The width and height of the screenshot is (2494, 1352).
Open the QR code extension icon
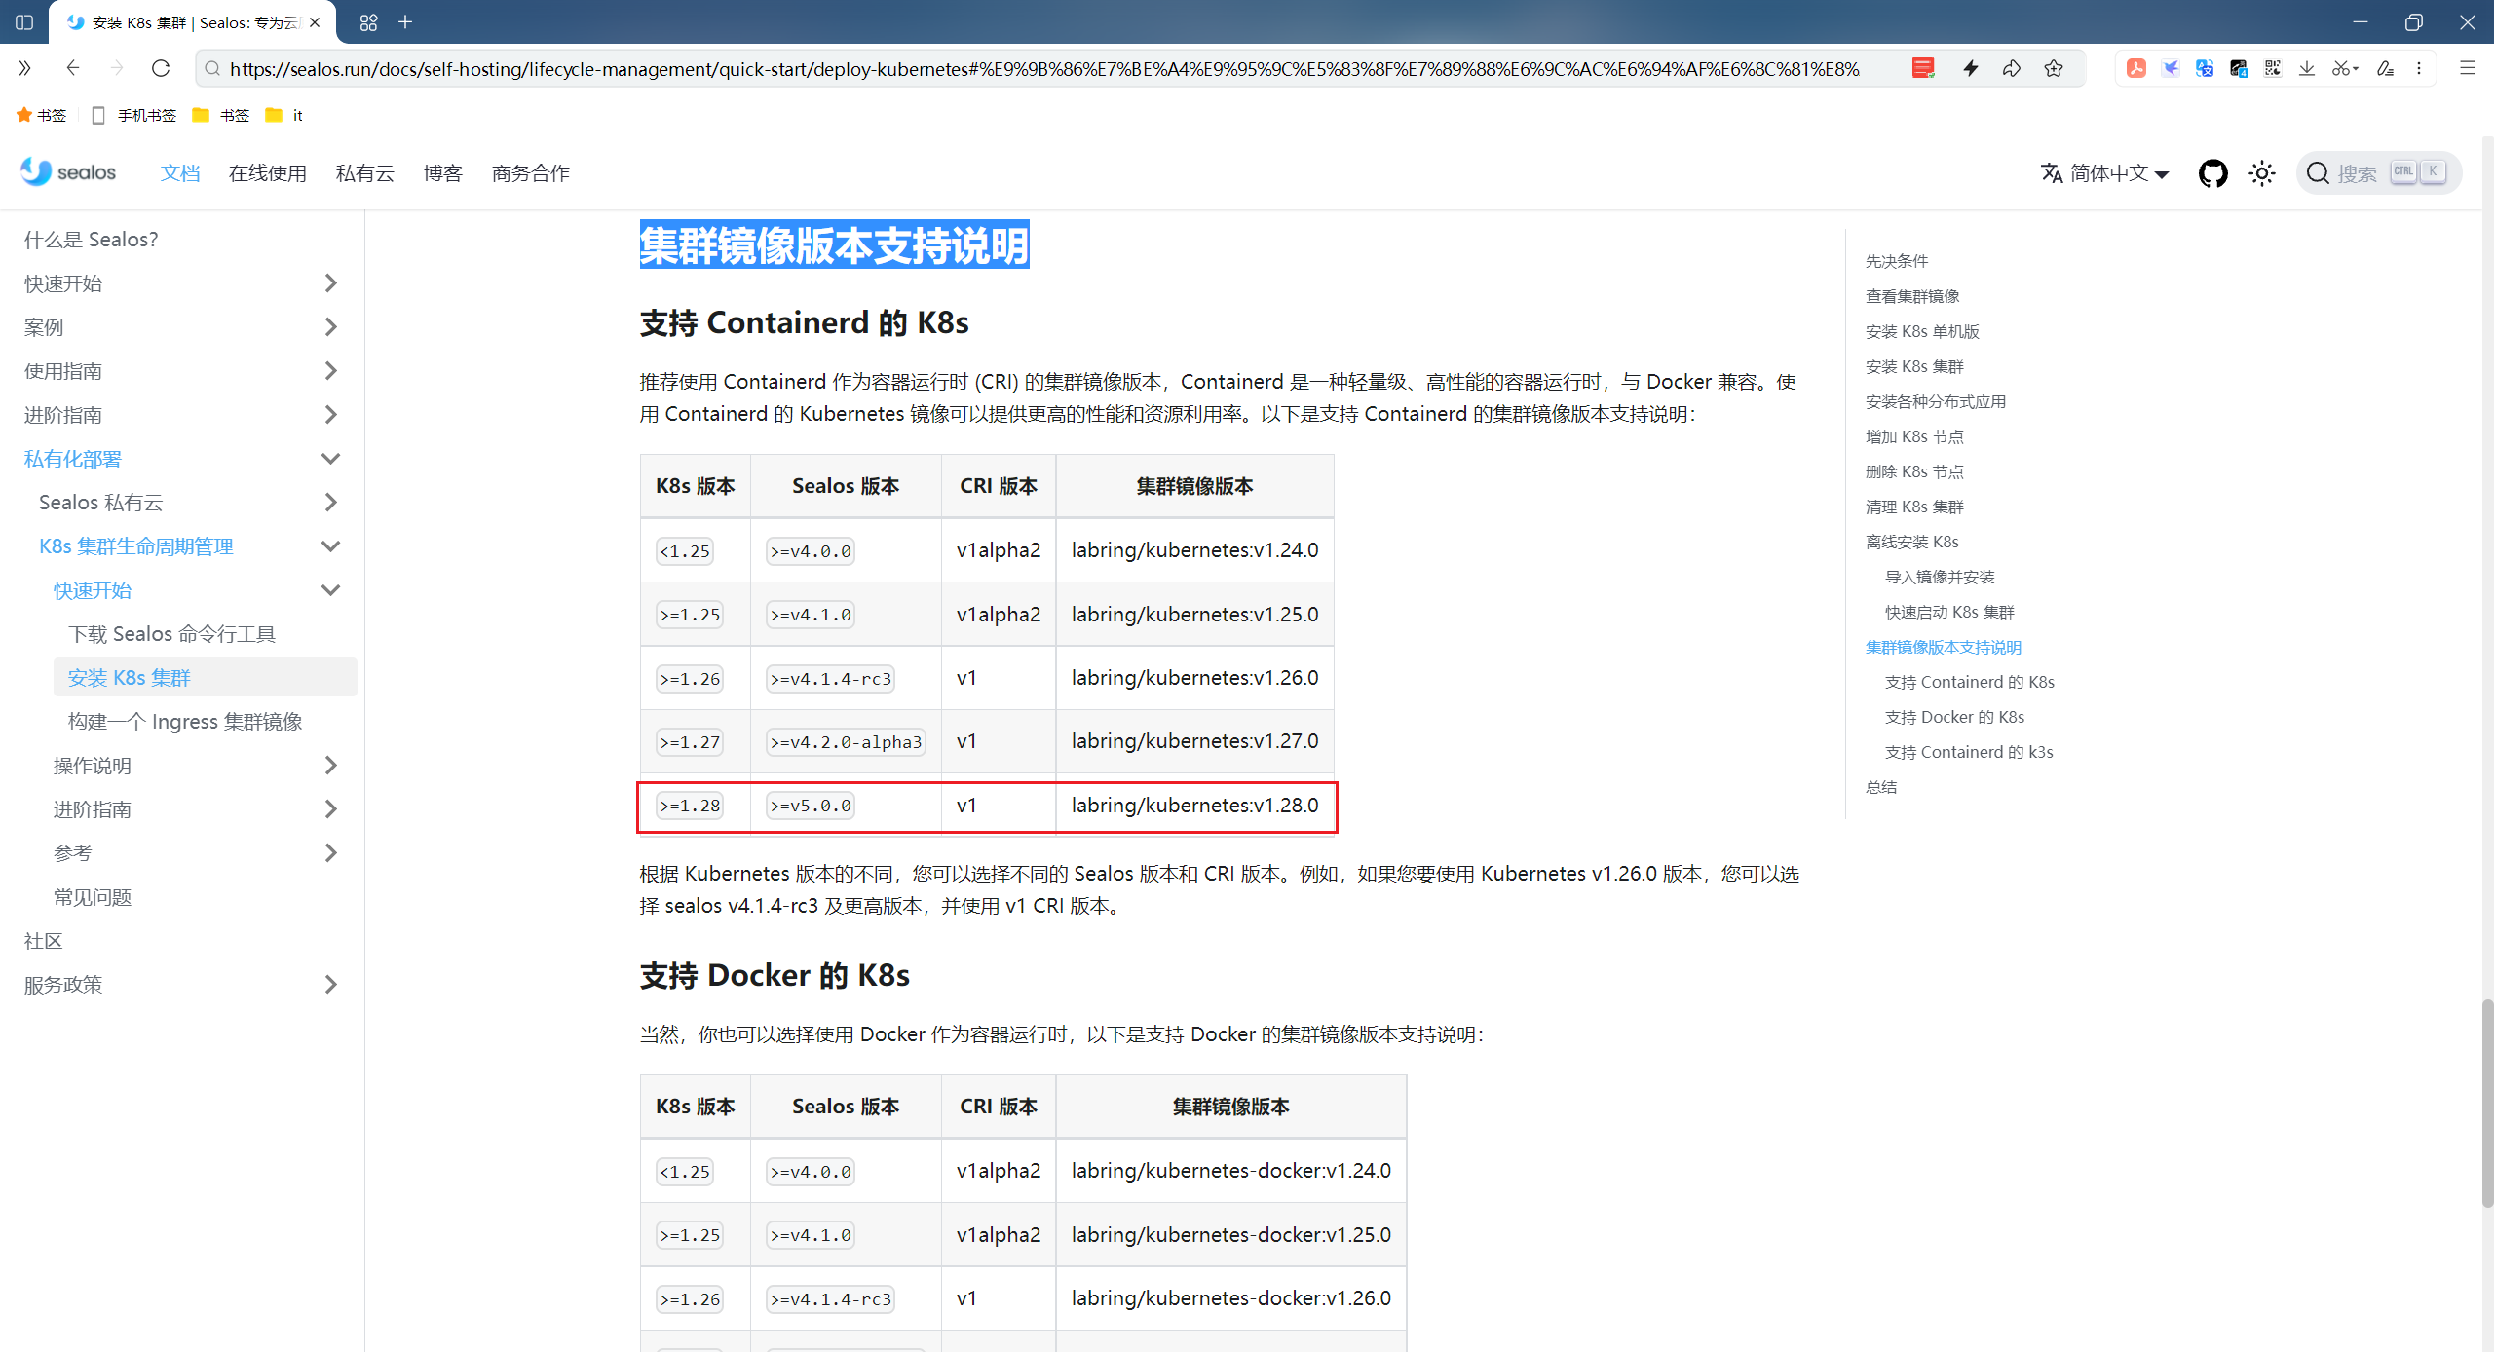click(2273, 68)
